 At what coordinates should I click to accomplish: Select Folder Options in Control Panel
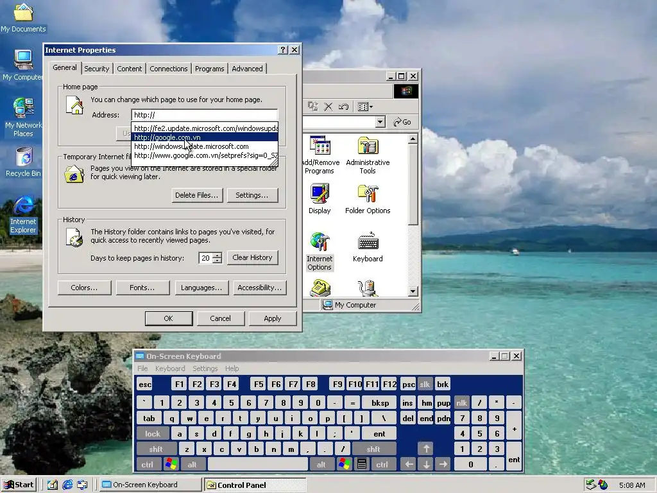coord(368,199)
